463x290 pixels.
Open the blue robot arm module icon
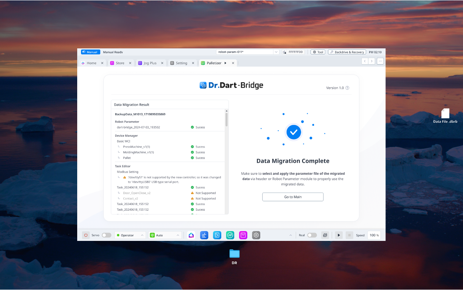[204, 235]
